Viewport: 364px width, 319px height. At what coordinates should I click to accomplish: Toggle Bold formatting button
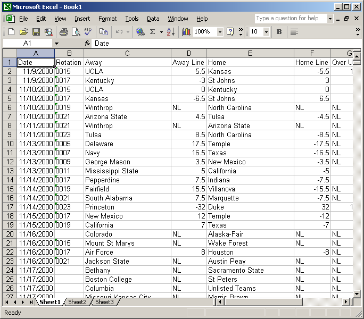[x=279, y=31]
